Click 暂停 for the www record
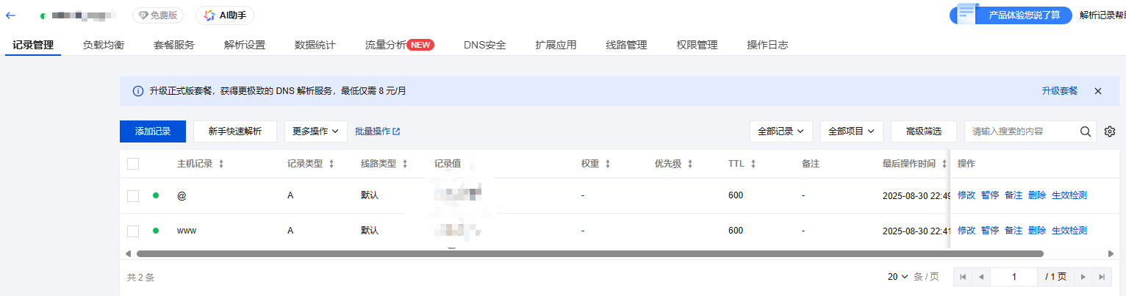1126x296 pixels. pos(990,231)
